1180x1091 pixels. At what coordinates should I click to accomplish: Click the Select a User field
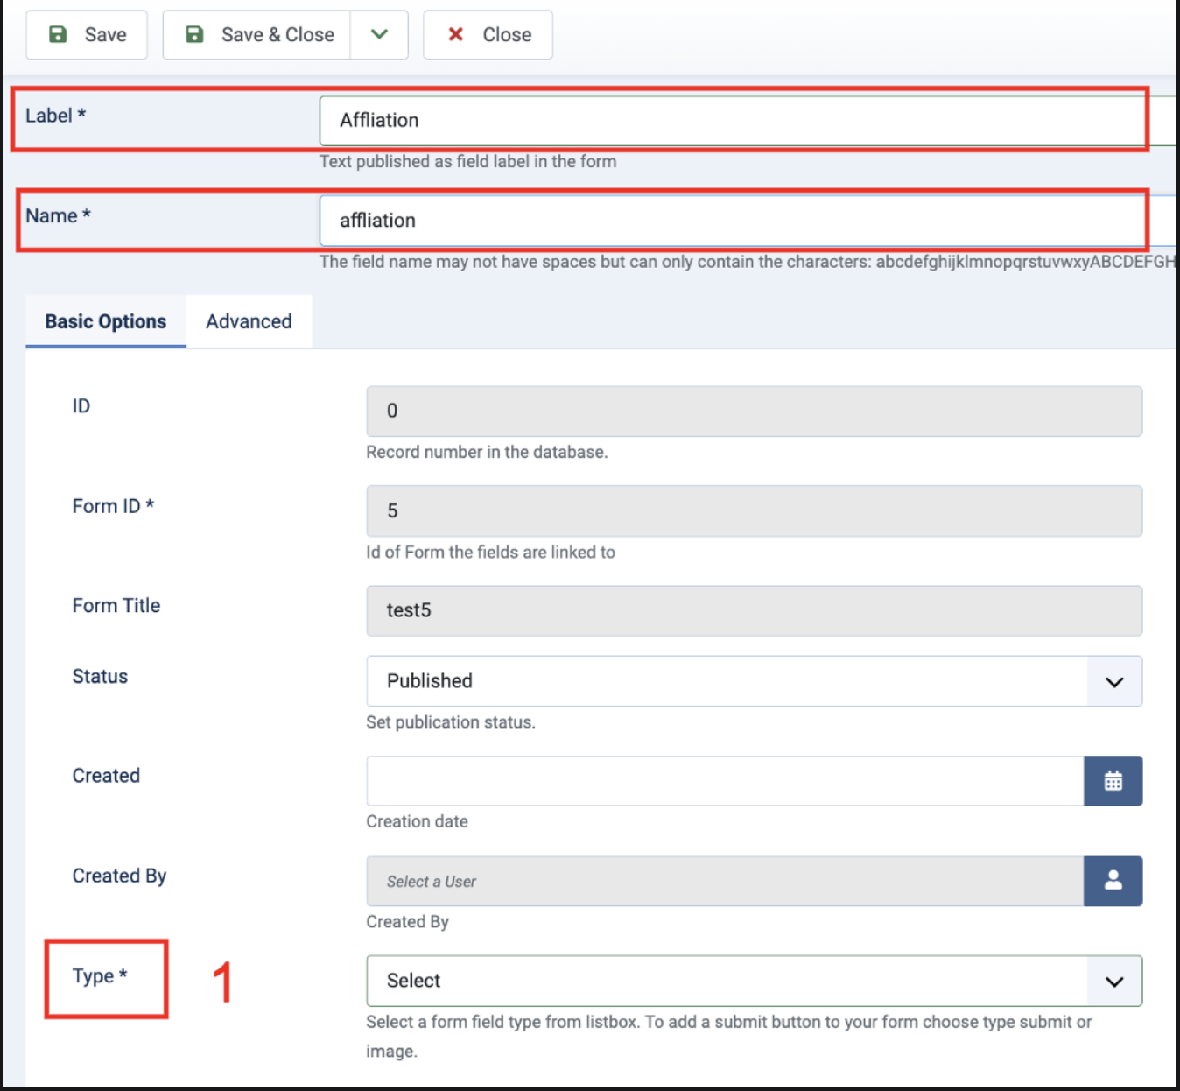pyautogui.click(x=725, y=881)
